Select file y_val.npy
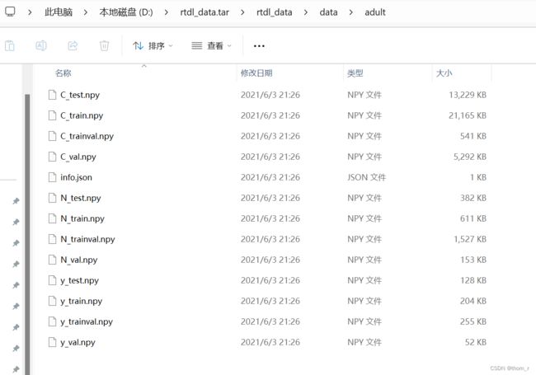536x375 pixels. click(78, 342)
